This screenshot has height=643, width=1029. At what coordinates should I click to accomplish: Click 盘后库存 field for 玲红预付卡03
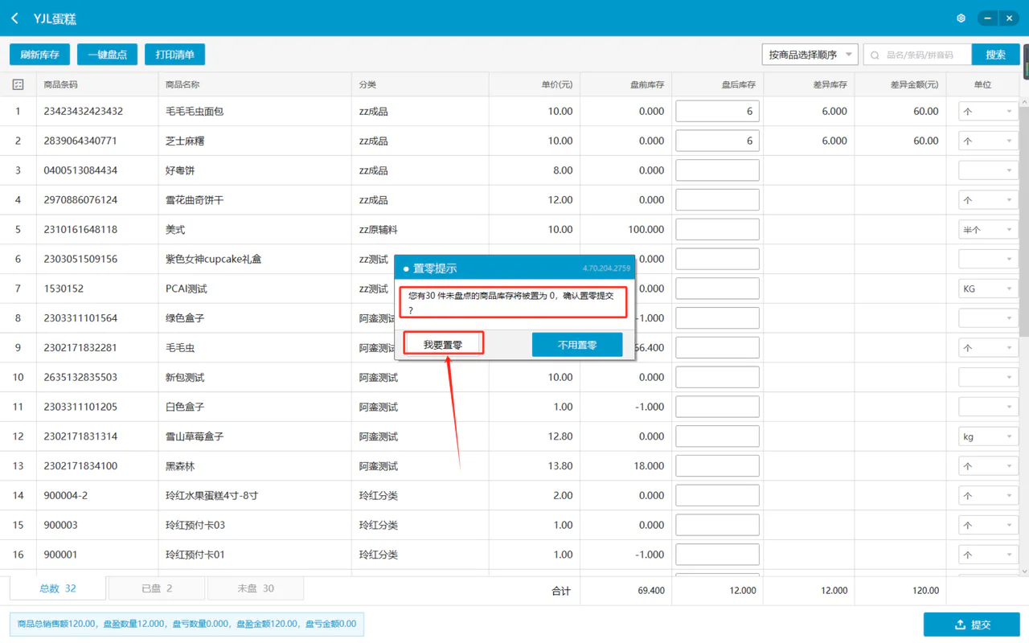click(717, 525)
